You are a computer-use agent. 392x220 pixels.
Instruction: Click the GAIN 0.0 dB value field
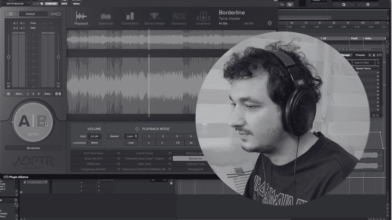(94, 136)
